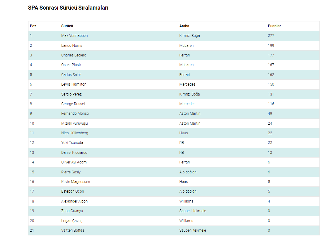The width and height of the screenshot is (334, 241).
Task: Click George Russel's 116 points value
Action: 271,104
